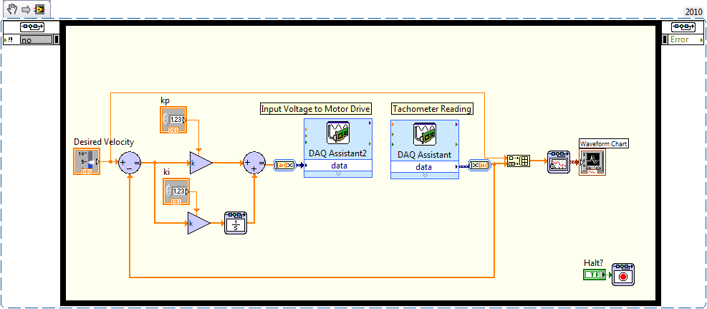Click the hand tool in top-left toolbar
The image size is (707, 309).
12,9
